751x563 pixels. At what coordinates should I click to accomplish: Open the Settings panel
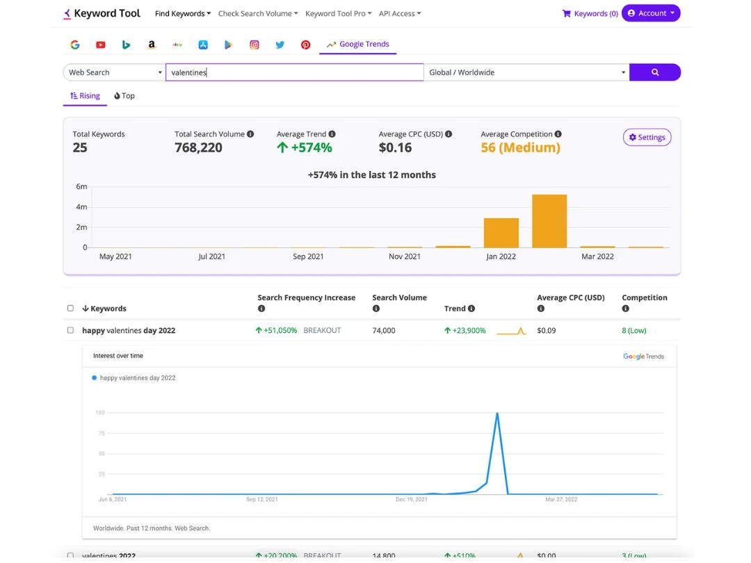pos(647,137)
